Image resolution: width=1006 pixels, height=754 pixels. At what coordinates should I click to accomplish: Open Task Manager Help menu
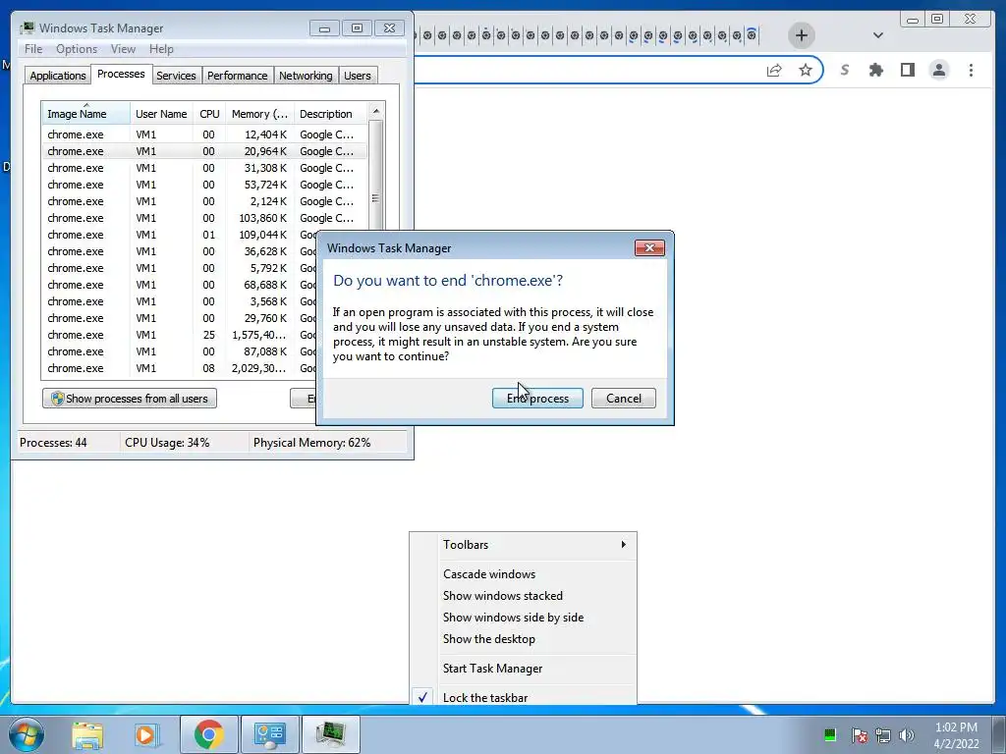click(161, 49)
